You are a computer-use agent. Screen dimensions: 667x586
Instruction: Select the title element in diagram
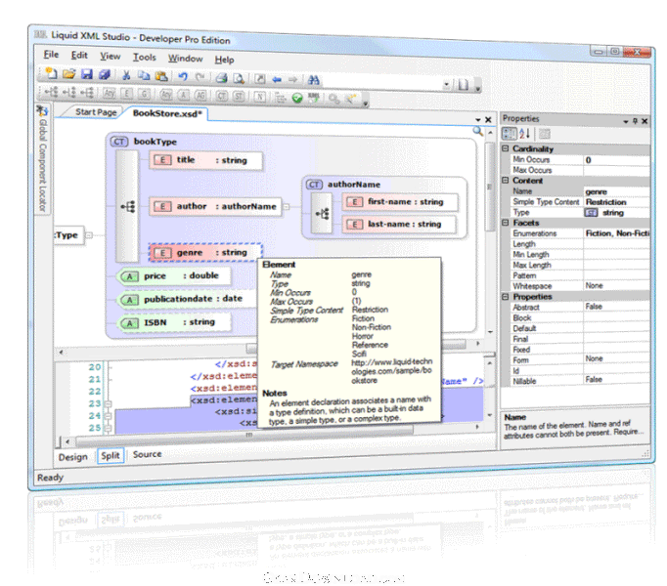click(206, 160)
